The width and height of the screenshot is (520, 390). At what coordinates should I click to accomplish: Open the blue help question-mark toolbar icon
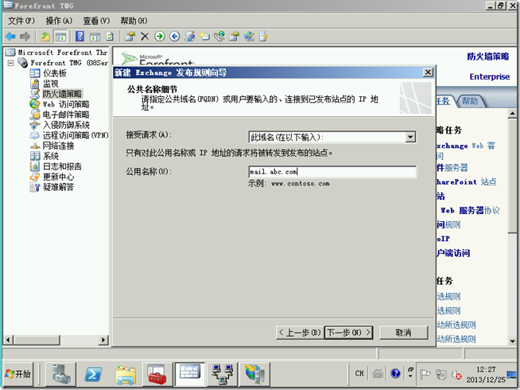click(80, 36)
